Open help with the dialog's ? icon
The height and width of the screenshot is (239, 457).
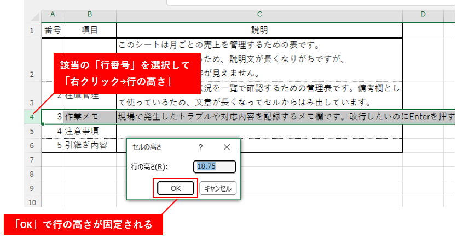click(x=201, y=147)
